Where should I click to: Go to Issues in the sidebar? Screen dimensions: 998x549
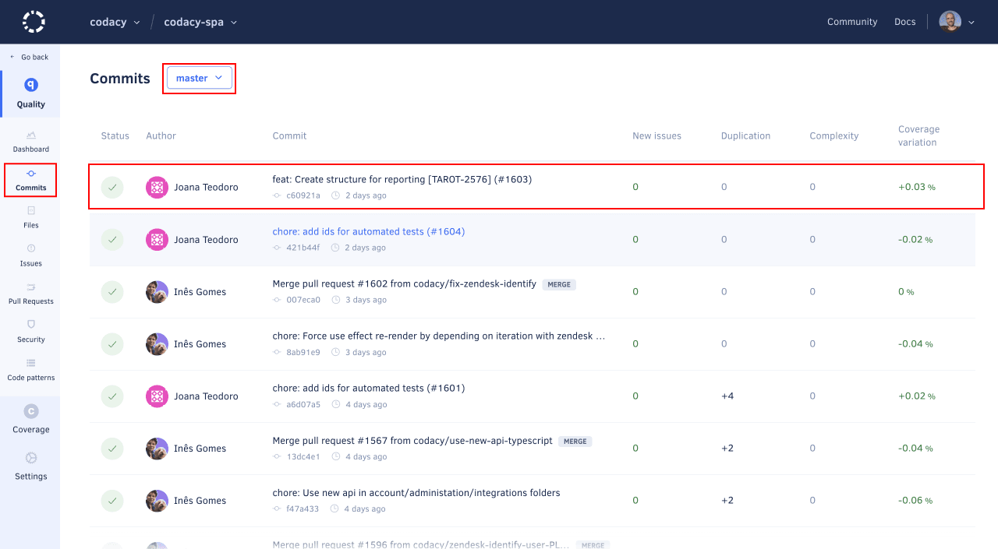pyautogui.click(x=31, y=249)
